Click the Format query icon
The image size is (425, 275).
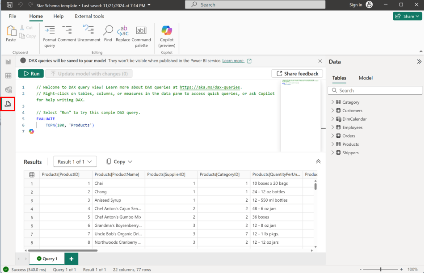tap(50, 31)
